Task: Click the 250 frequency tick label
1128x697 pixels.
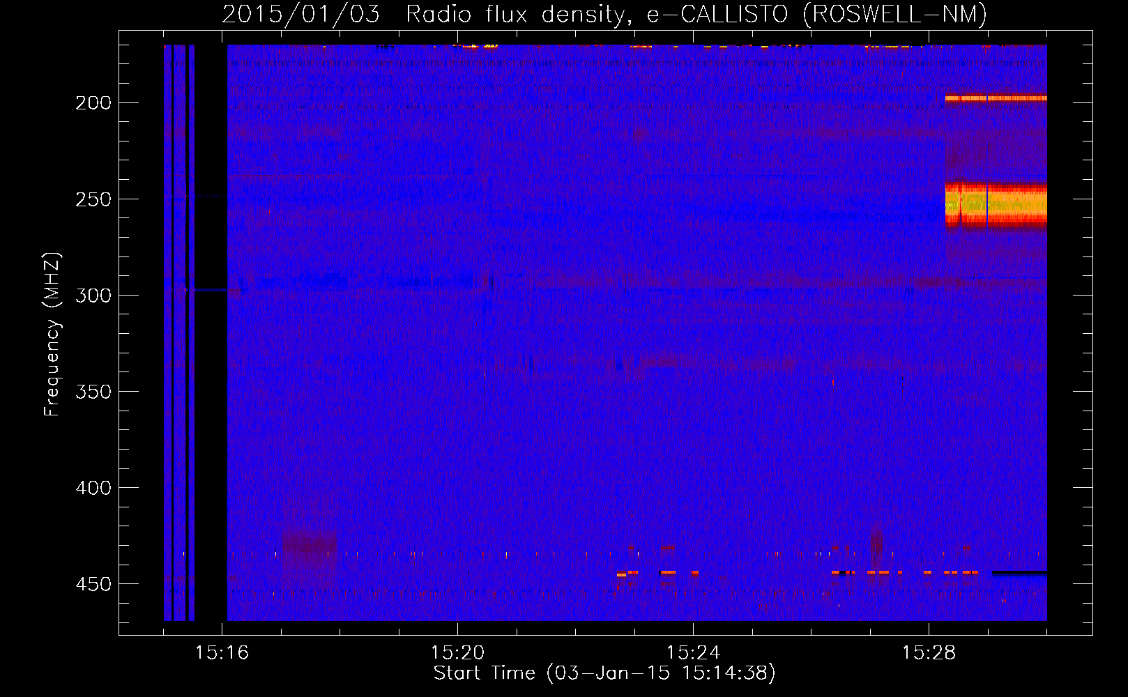Action: click(x=93, y=199)
